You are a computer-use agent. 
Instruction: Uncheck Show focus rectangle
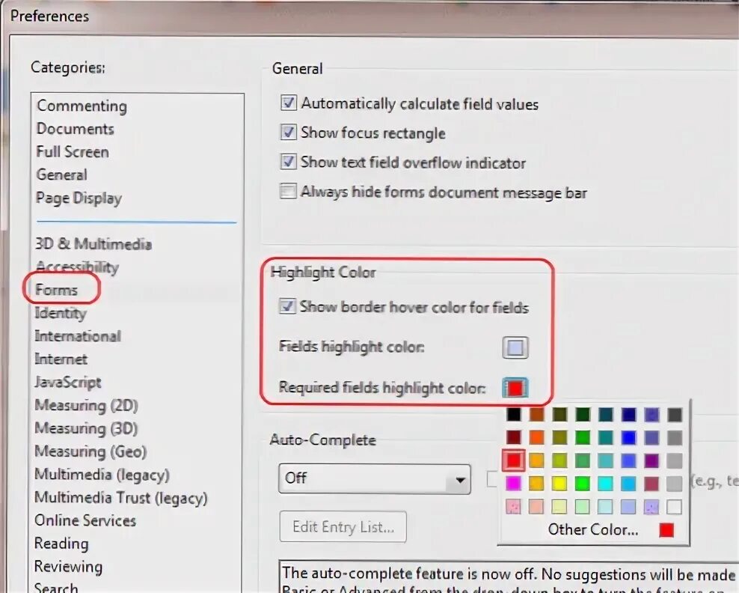point(288,133)
